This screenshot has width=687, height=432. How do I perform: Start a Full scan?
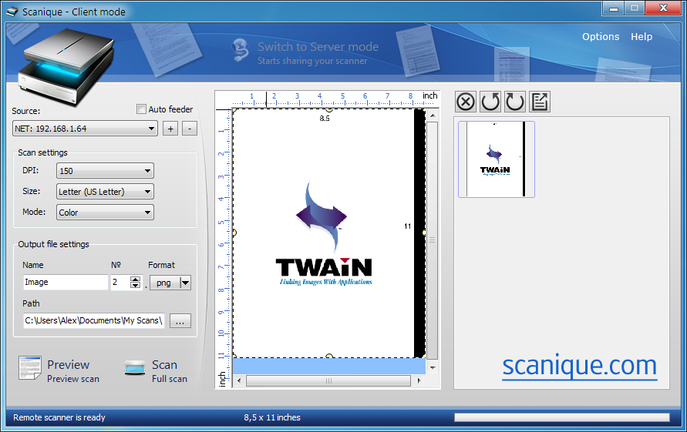click(136, 370)
